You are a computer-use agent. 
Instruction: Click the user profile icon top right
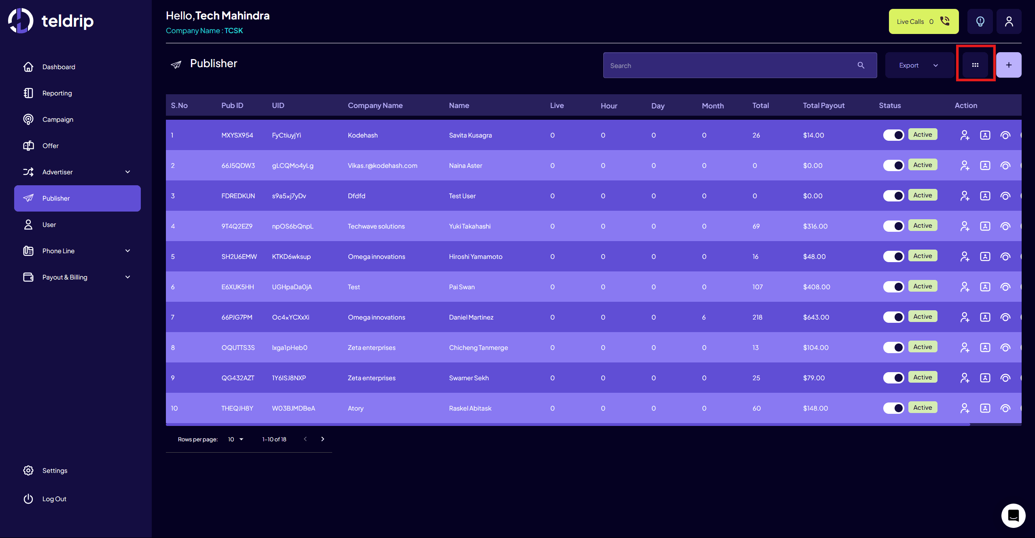[1009, 21]
